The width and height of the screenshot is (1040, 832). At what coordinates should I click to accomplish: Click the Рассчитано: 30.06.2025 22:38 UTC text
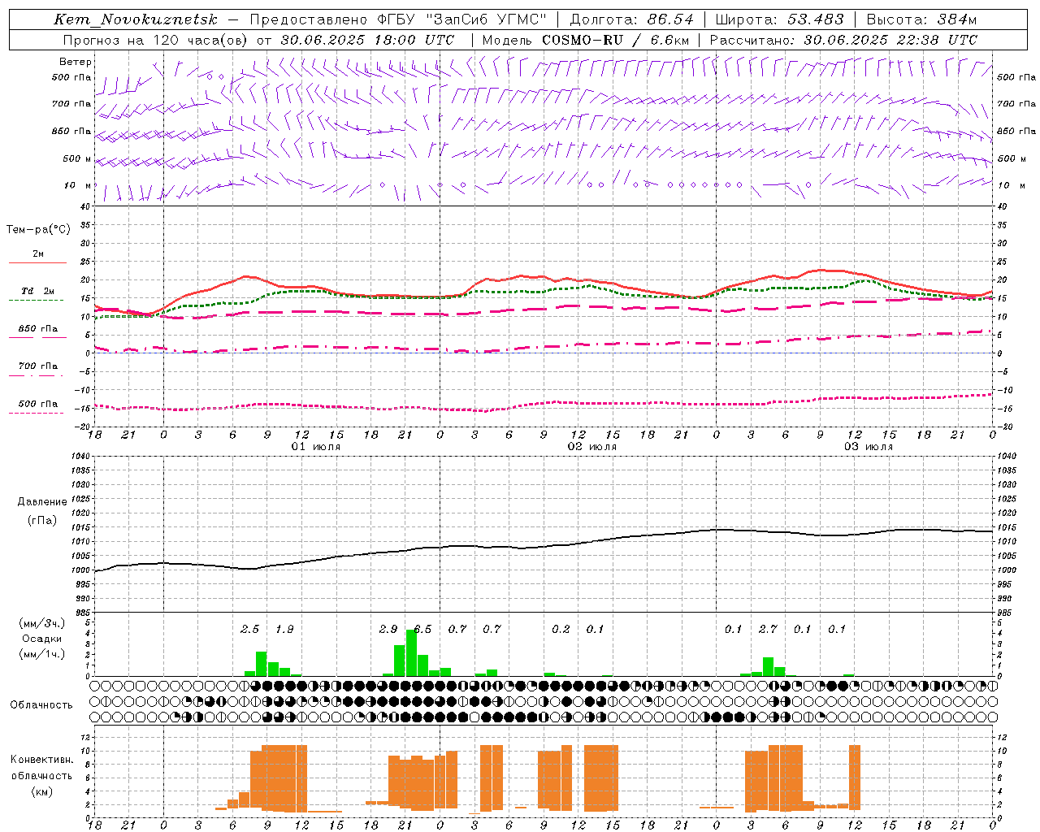[843, 40]
